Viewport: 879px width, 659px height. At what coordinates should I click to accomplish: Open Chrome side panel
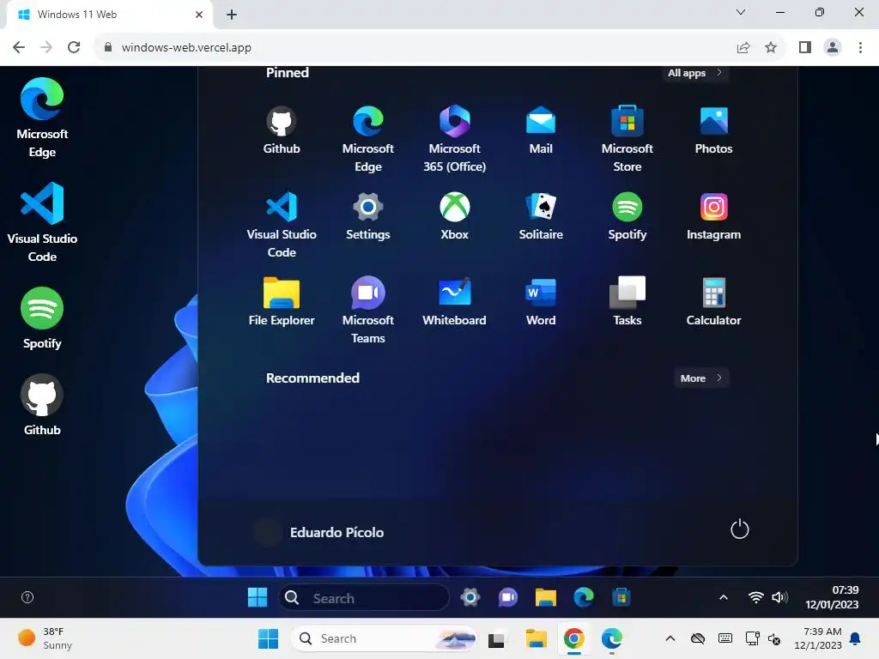pyautogui.click(x=805, y=48)
